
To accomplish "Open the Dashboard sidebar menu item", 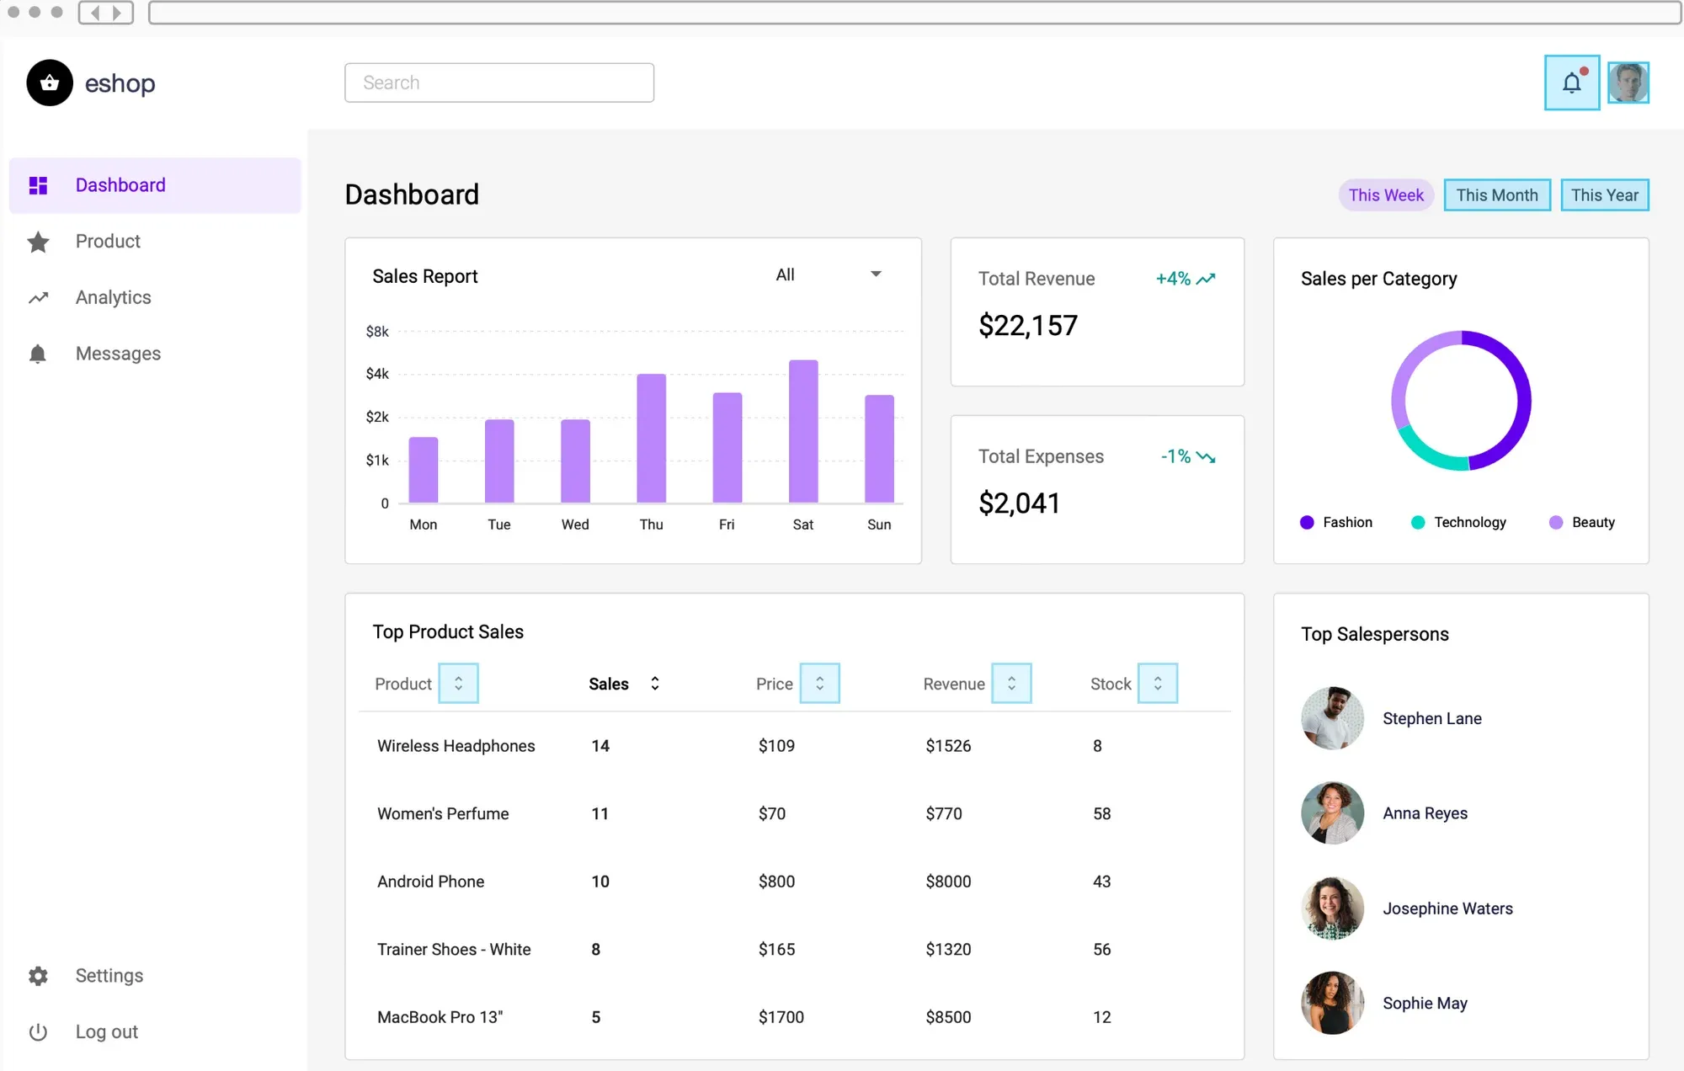I will (120, 185).
